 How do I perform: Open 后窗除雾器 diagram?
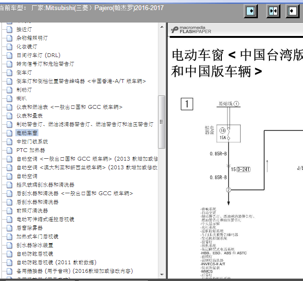click(29, 228)
